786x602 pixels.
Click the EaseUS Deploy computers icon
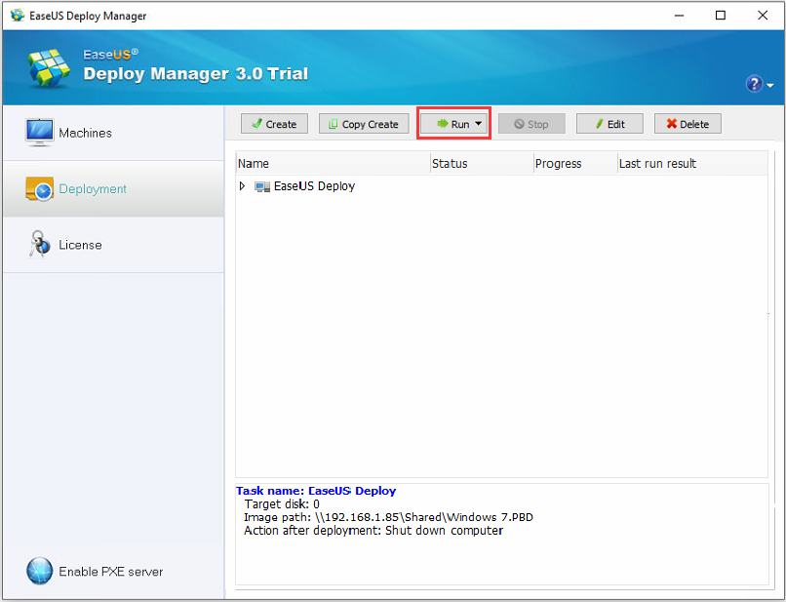(x=262, y=186)
